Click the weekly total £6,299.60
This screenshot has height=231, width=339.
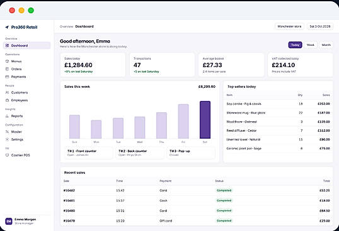(x=207, y=87)
